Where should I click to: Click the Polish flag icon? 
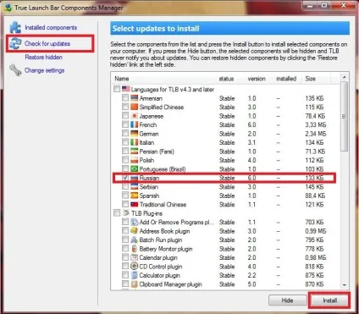click(135, 160)
